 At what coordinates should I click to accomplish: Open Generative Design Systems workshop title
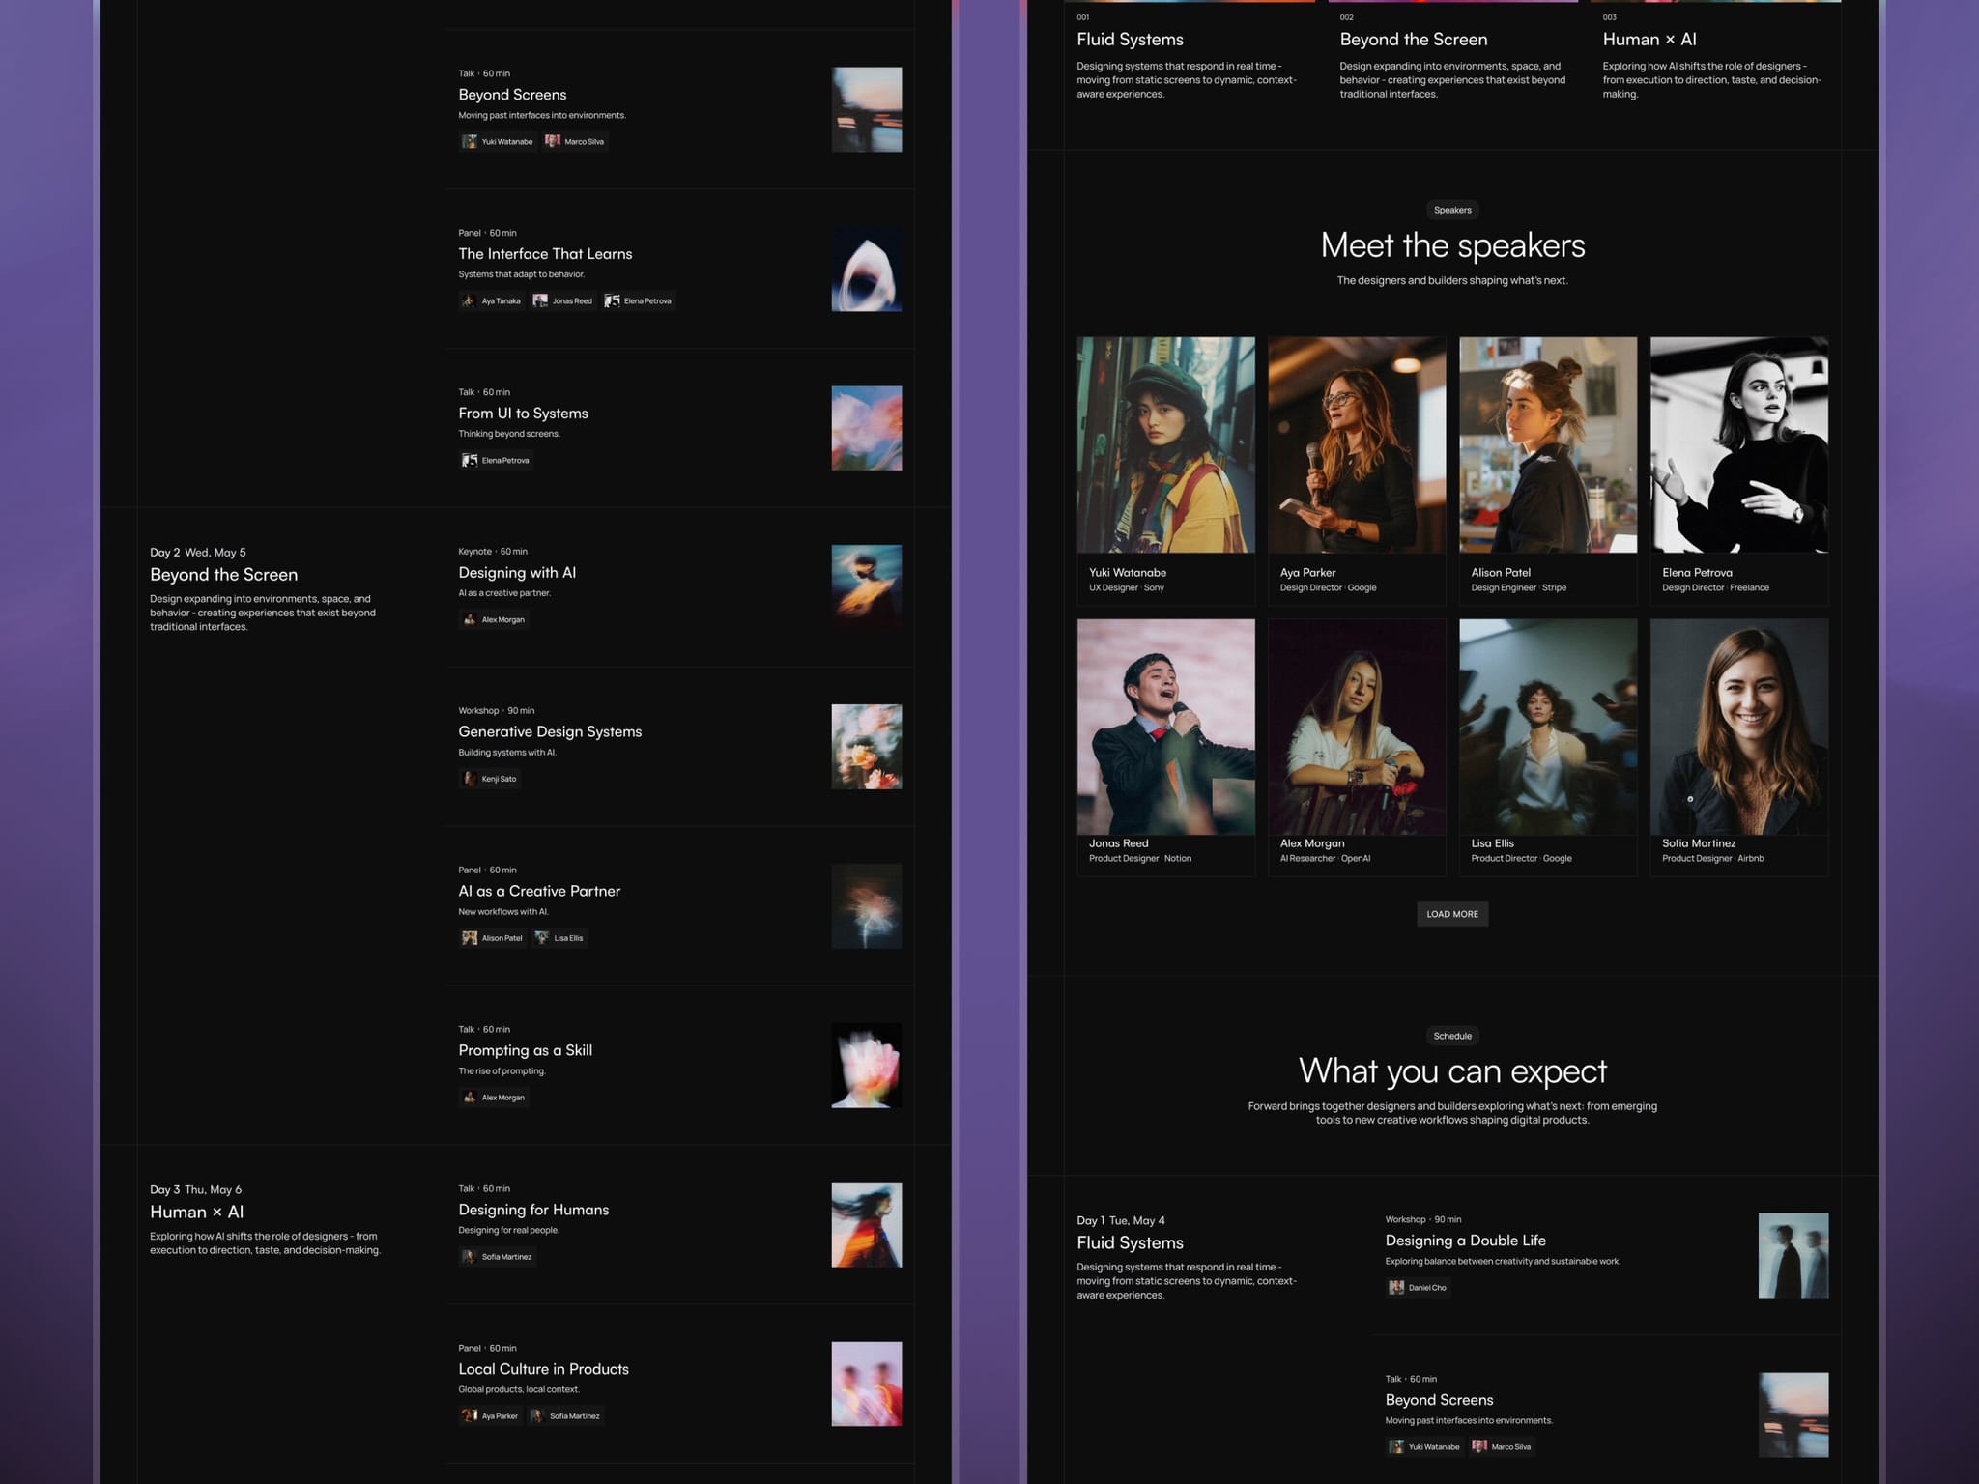(x=550, y=732)
